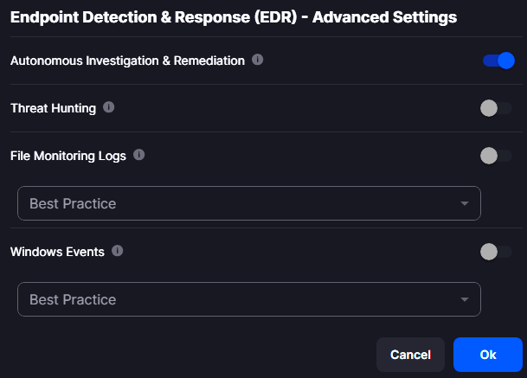
Task: Enable the Threat Hunting toggle
Action: tap(496, 108)
